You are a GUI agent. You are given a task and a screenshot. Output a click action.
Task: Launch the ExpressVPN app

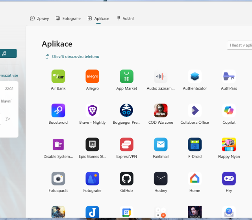(x=126, y=145)
